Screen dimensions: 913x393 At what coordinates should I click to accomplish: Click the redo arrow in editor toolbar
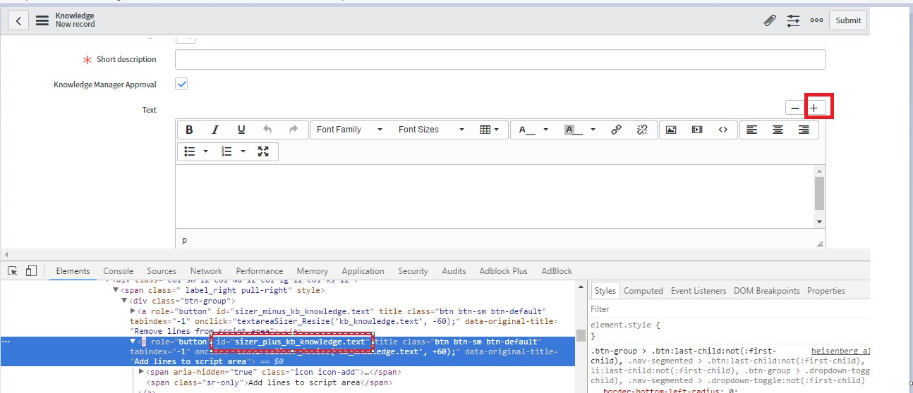click(x=294, y=130)
